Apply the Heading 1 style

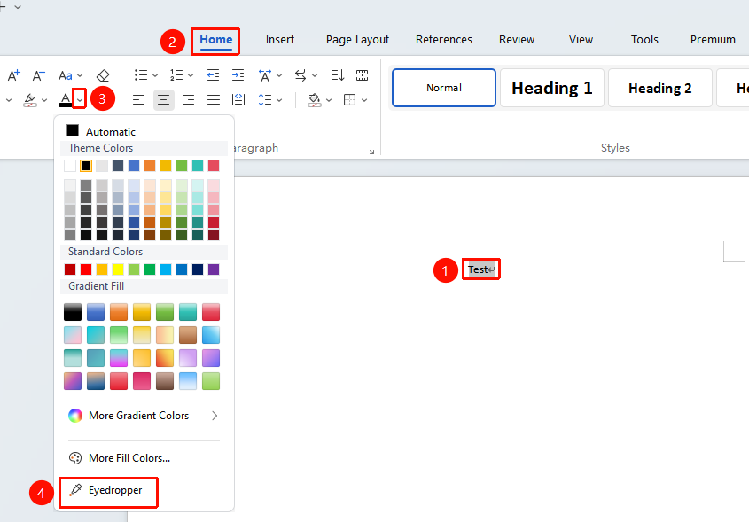coord(551,88)
